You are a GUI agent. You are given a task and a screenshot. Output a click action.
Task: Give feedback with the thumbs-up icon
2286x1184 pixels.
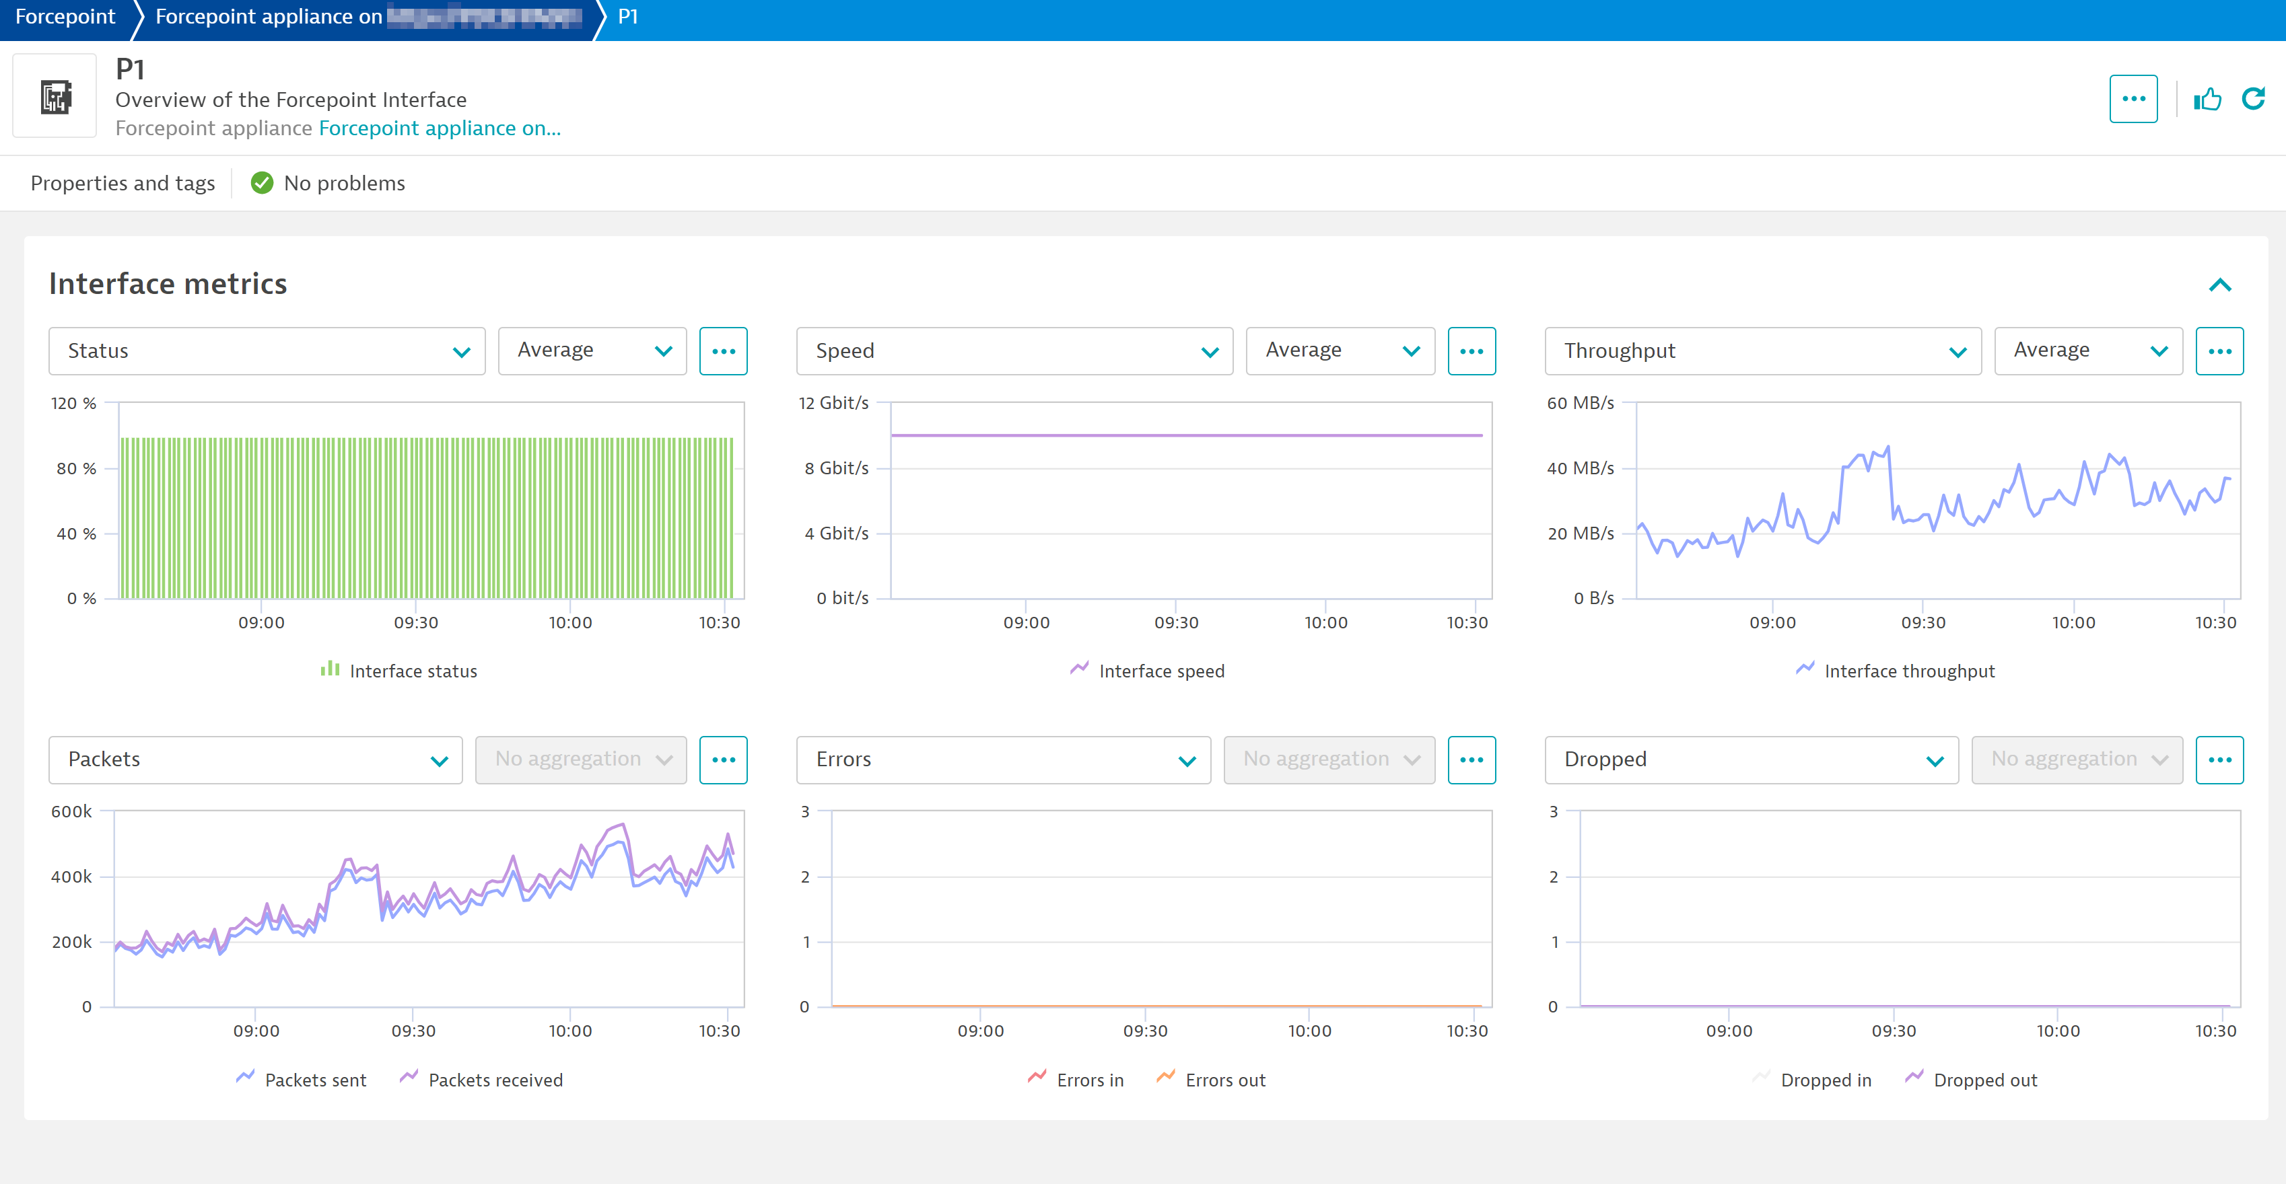2207,98
